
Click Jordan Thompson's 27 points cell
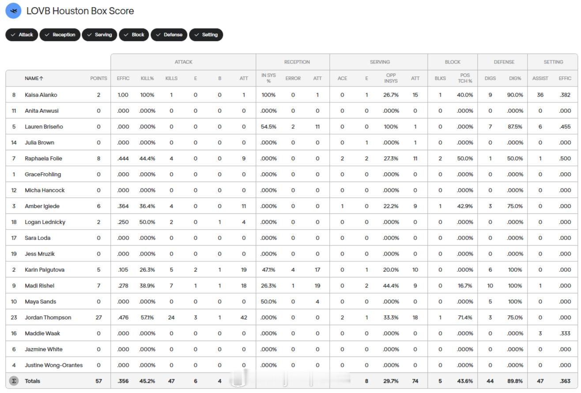tap(98, 317)
